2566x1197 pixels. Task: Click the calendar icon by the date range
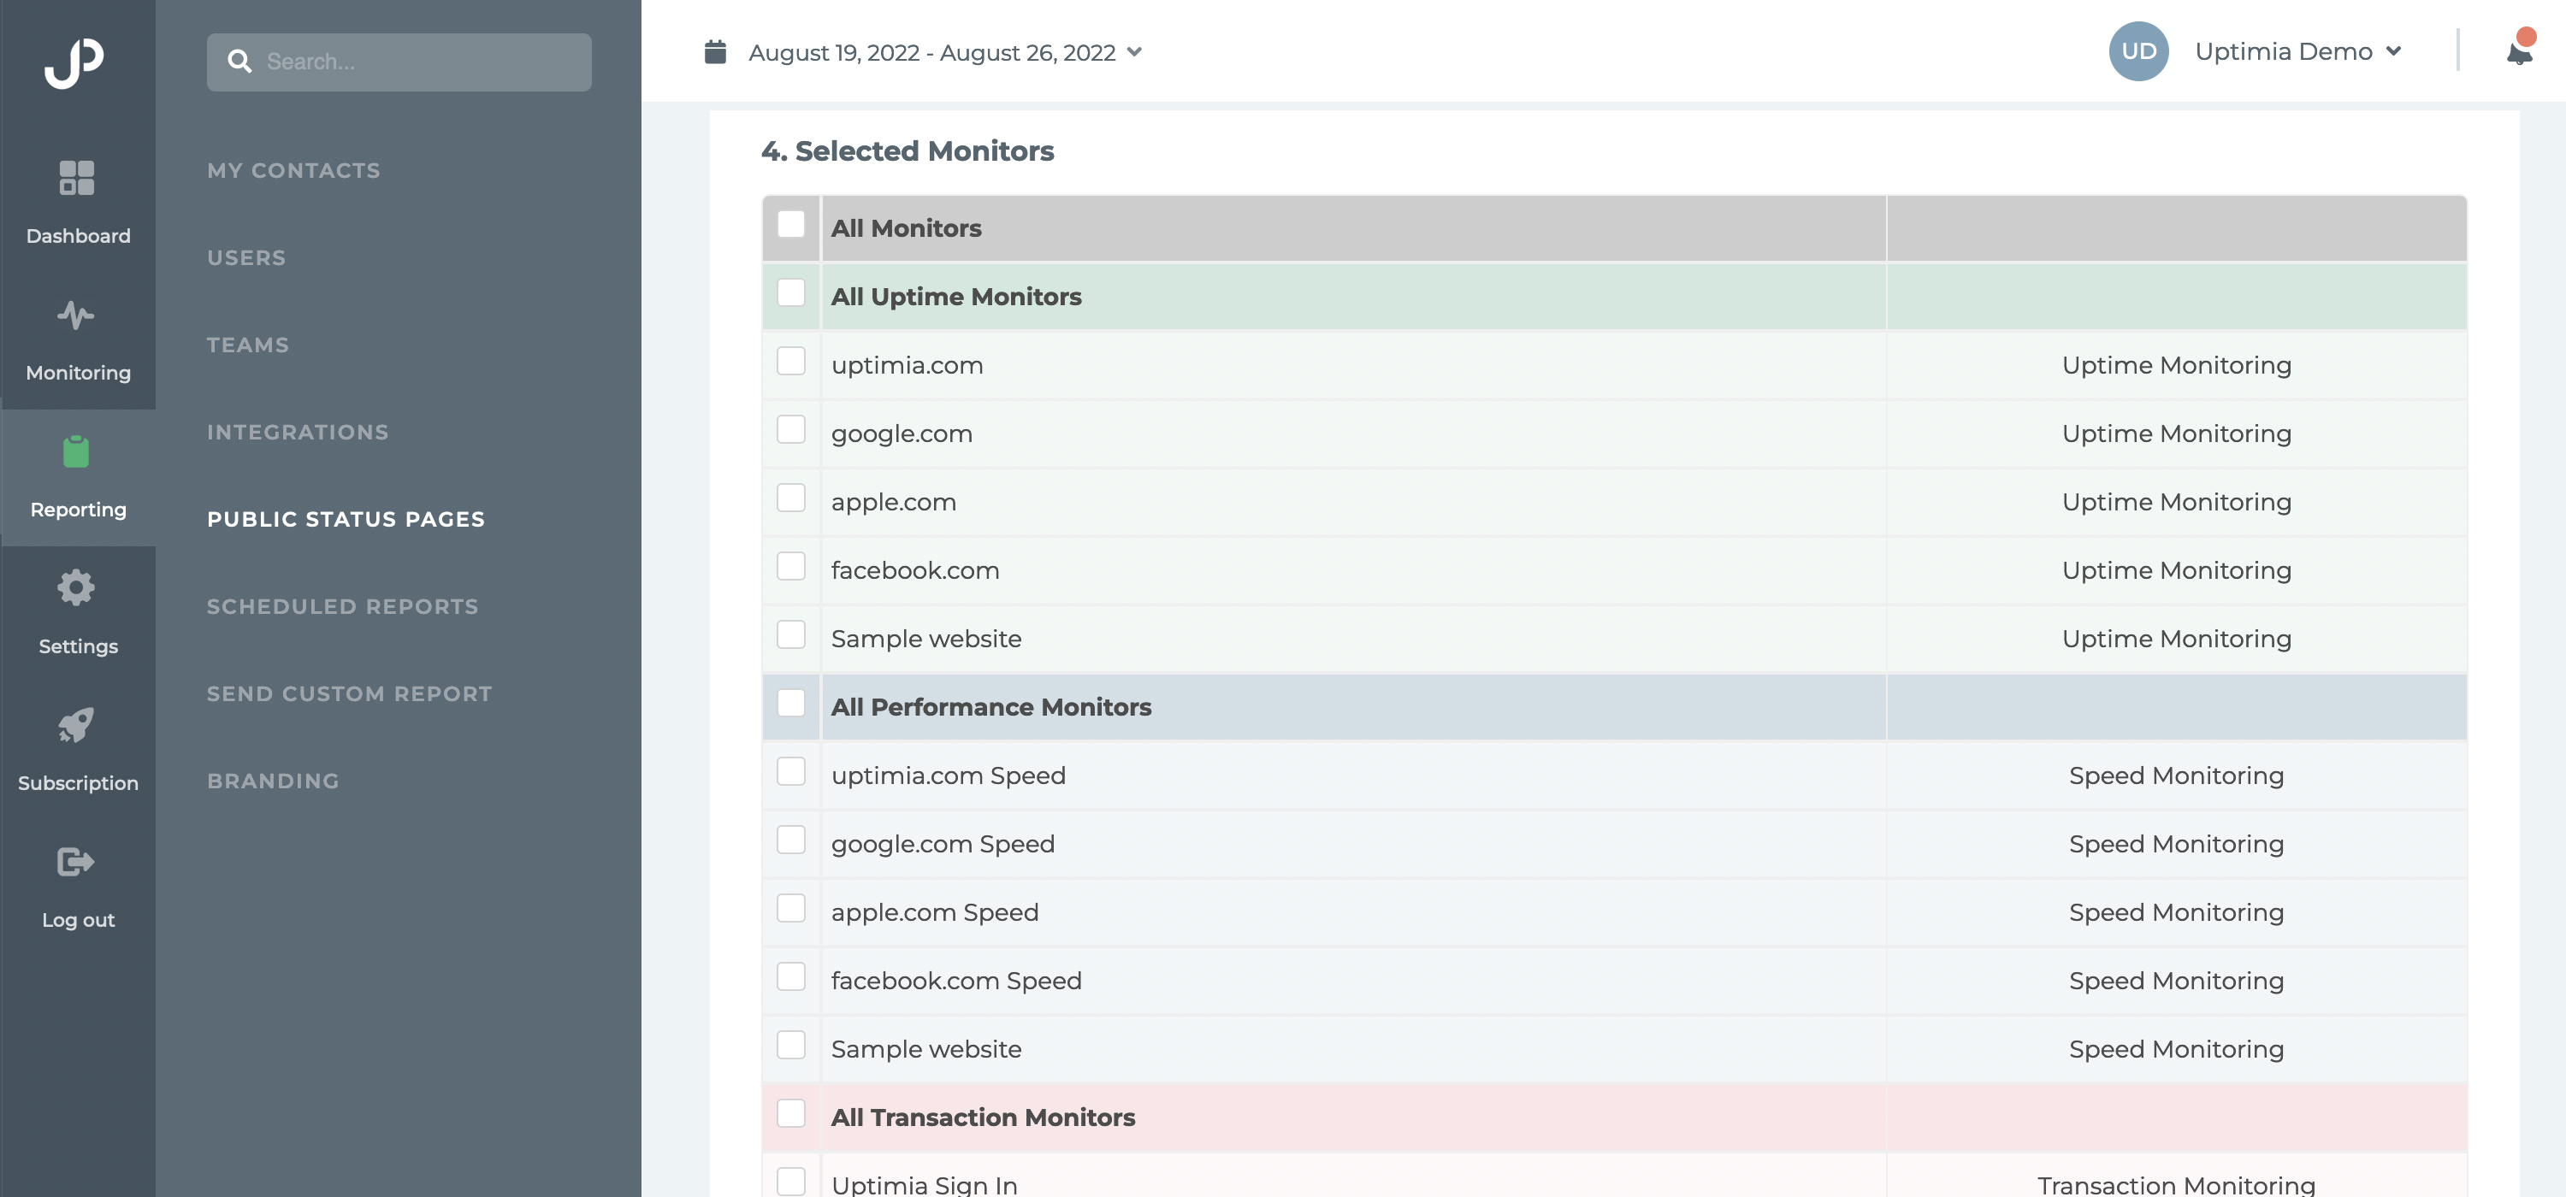tap(715, 52)
